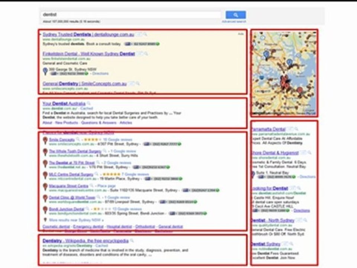357x268 pixels.
Task: Open the Google reviews link for Bondi Junction Dental
Action: coord(127,209)
